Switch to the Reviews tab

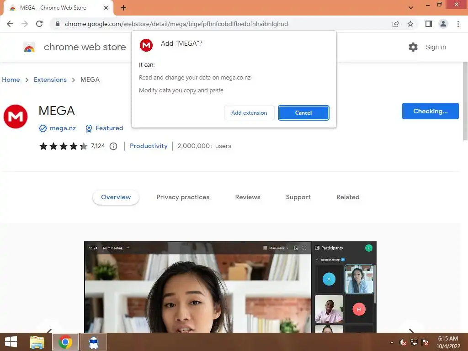(x=248, y=197)
